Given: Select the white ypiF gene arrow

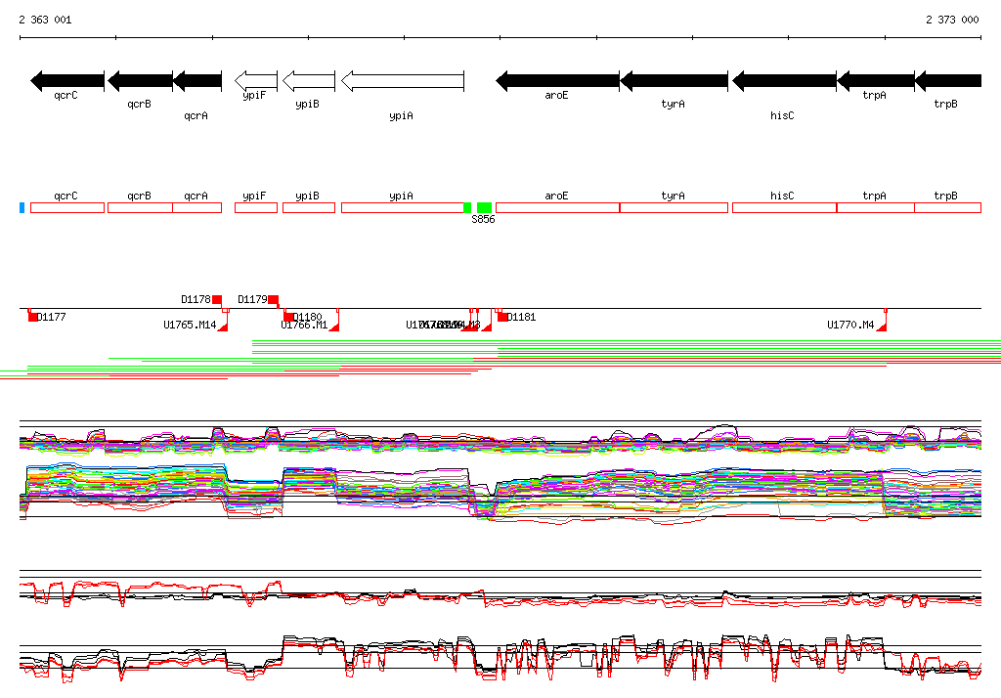Looking at the screenshot, I should click(256, 81).
